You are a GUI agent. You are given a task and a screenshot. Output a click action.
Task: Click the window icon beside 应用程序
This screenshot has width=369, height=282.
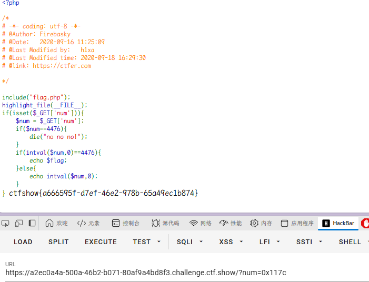(284, 223)
